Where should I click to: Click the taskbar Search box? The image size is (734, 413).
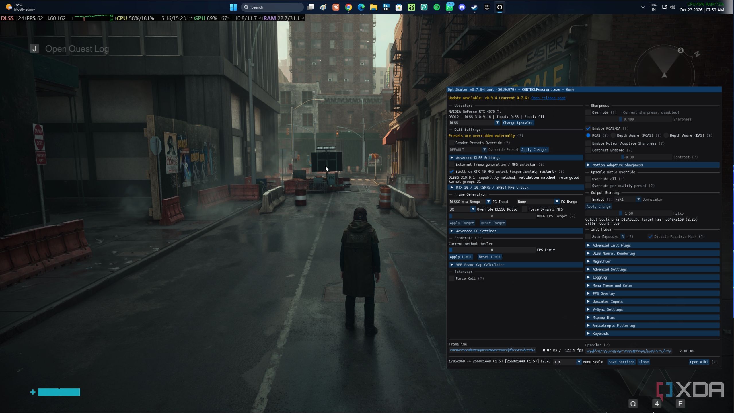tap(272, 7)
